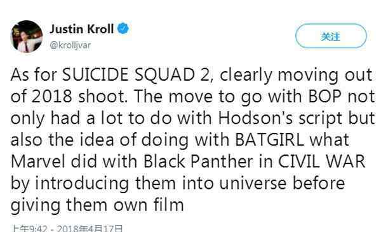Click the 关注 follow button
This screenshot has width=381, height=232.
331,36
